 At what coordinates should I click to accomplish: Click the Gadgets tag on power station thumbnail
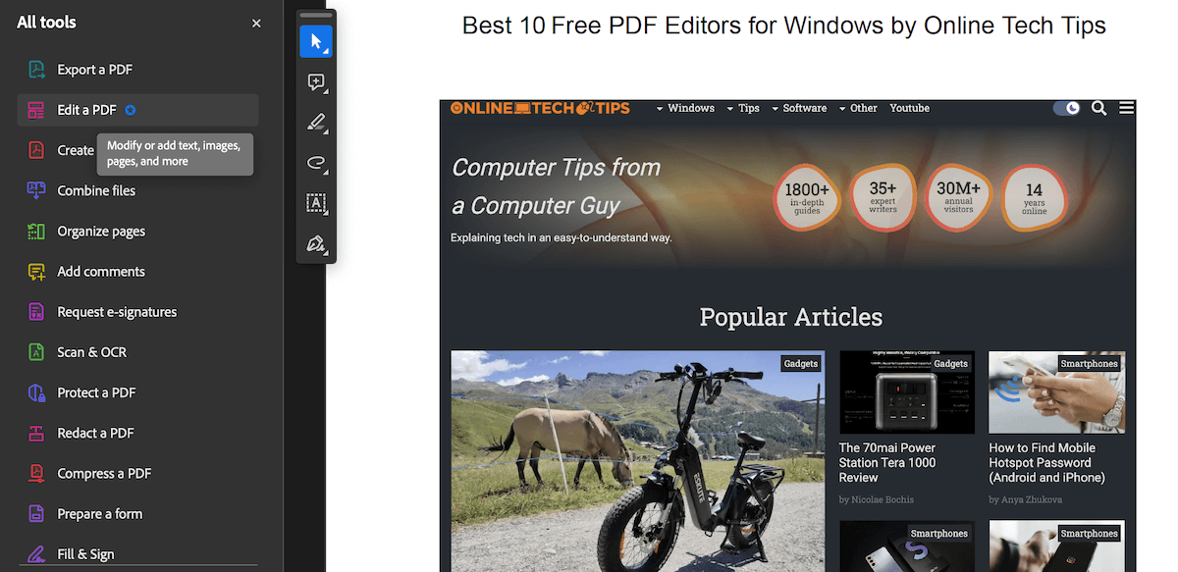pos(951,363)
